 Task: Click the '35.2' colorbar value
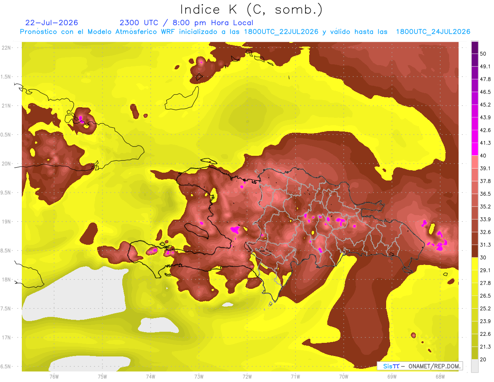pyautogui.click(x=485, y=206)
